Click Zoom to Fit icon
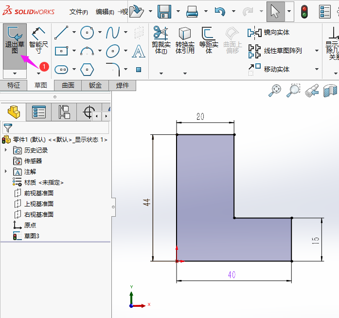Image resolution: width=339 pixels, height=318 pixels. coord(275,91)
